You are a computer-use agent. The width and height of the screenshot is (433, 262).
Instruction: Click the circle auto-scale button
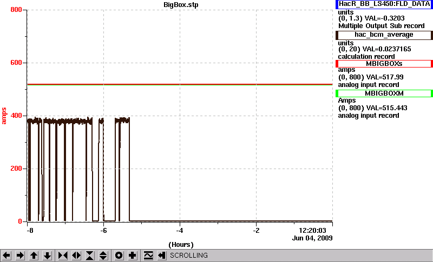(119, 256)
